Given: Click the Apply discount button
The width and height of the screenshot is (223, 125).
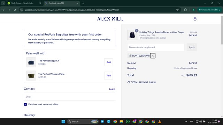Looking at the screenshot, I should click(192, 47).
